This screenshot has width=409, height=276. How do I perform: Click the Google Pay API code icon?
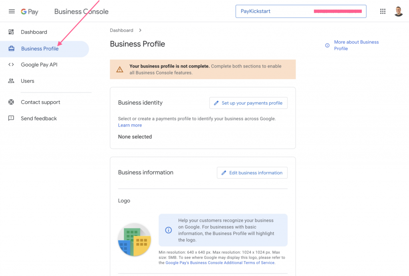tap(11, 64)
